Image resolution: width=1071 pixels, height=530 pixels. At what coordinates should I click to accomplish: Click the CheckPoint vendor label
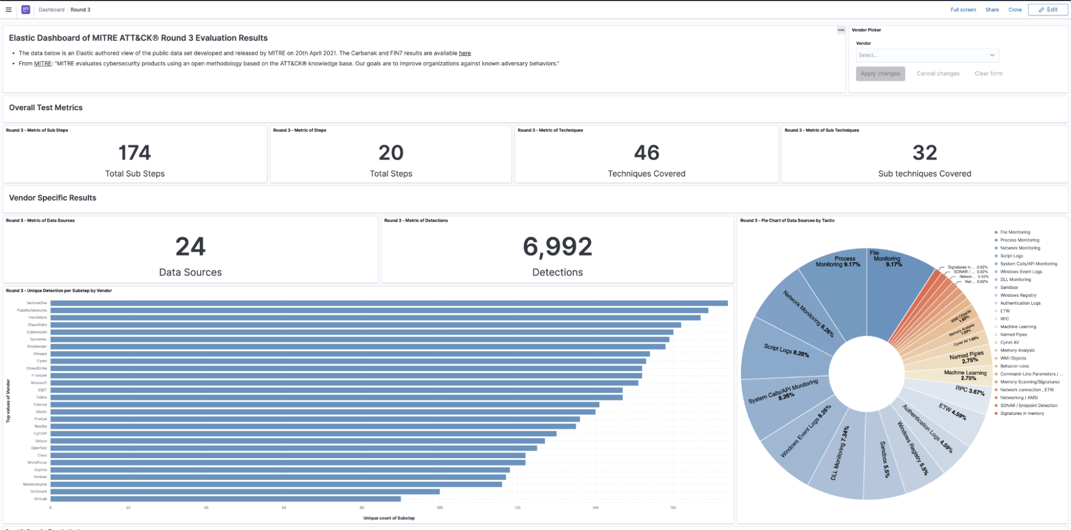pos(38,325)
